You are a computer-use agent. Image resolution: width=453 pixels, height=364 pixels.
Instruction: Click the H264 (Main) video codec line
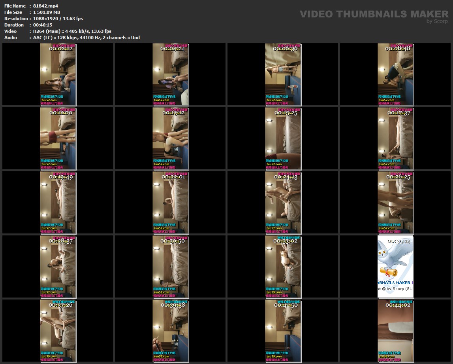[72, 31]
